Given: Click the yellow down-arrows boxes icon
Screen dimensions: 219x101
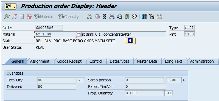Looking at the screenshot, I should [159, 17].
